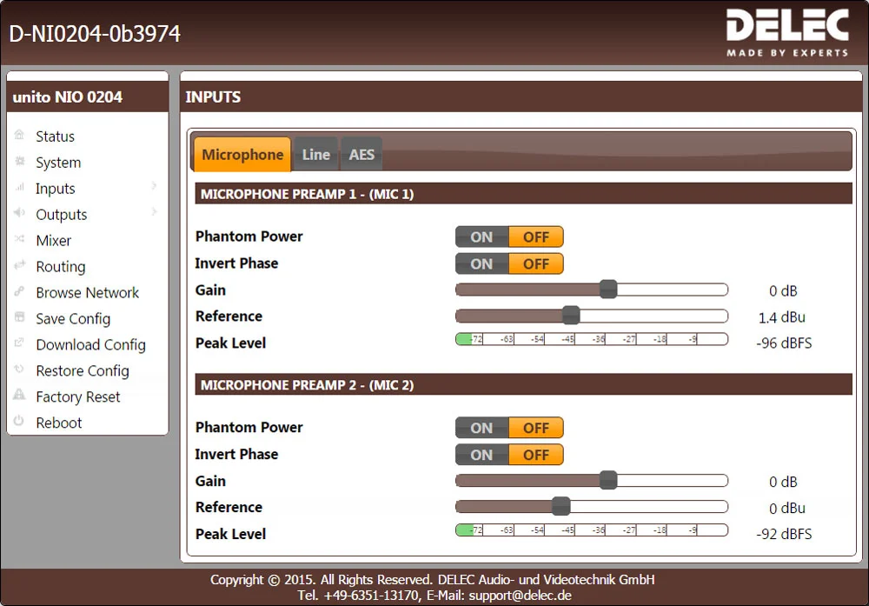The height and width of the screenshot is (606, 869).
Task: Click the 'INPUTS' panel heading
Action: click(213, 97)
